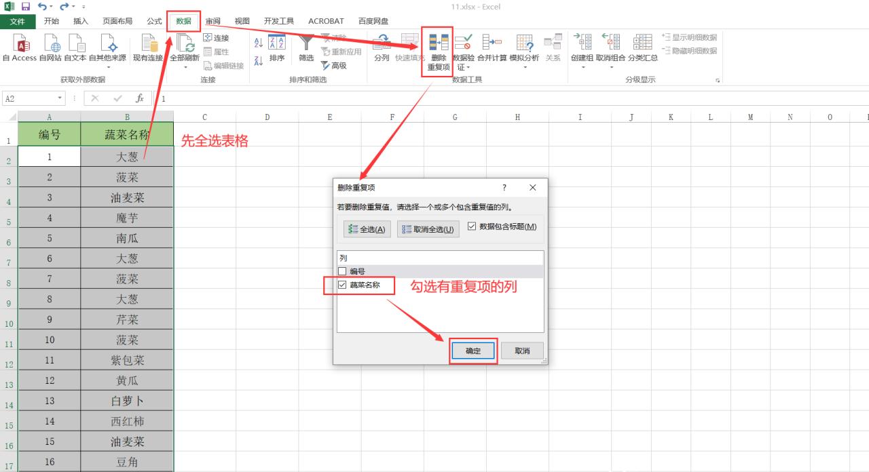869x472 pixels.
Task: Click 重新应用 filter button
Action: 341,52
